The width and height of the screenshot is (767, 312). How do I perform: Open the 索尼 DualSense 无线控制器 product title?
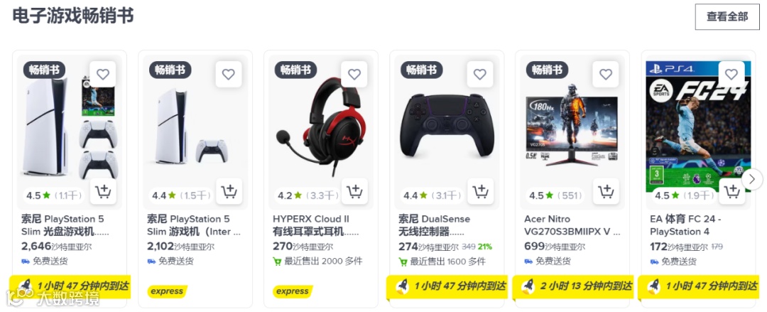pos(435,225)
